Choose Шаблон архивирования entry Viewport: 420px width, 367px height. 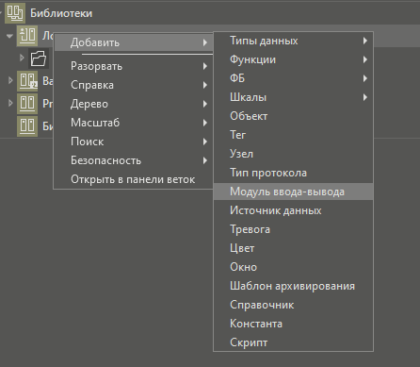coord(293,286)
